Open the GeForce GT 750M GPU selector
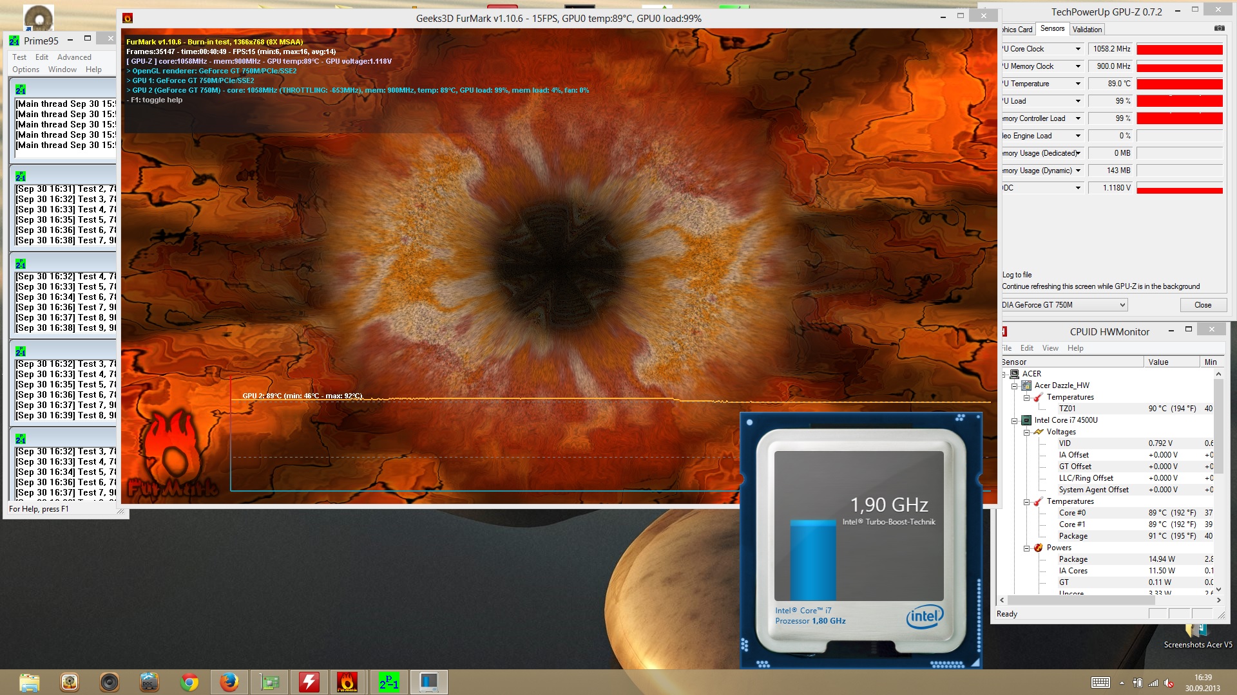Screen dimensions: 1237x695 [x=1064, y=305]
